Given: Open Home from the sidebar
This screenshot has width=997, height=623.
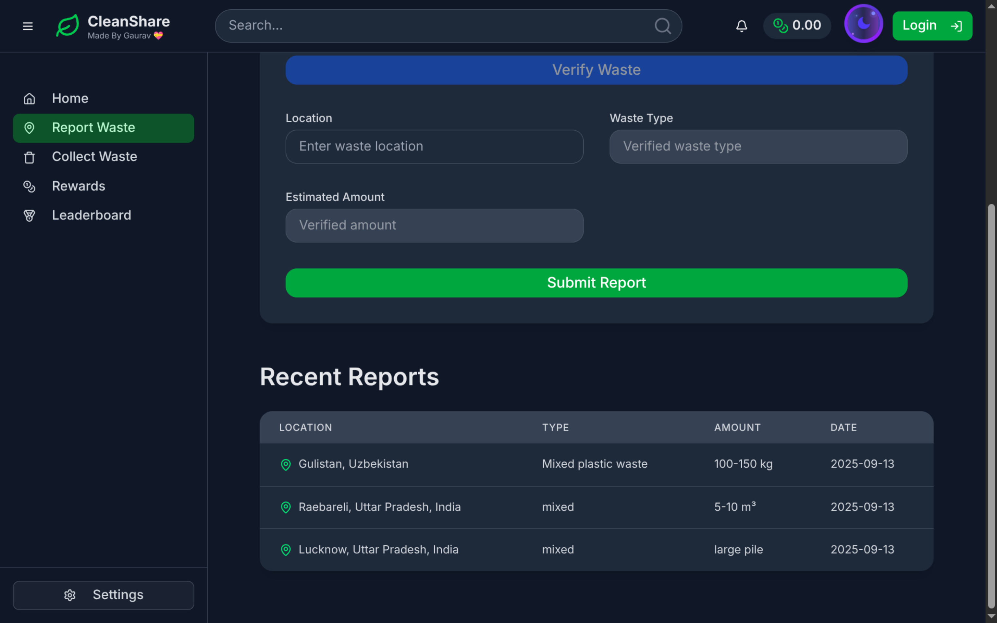Looking at the screenshot, I should pos(70,98).
